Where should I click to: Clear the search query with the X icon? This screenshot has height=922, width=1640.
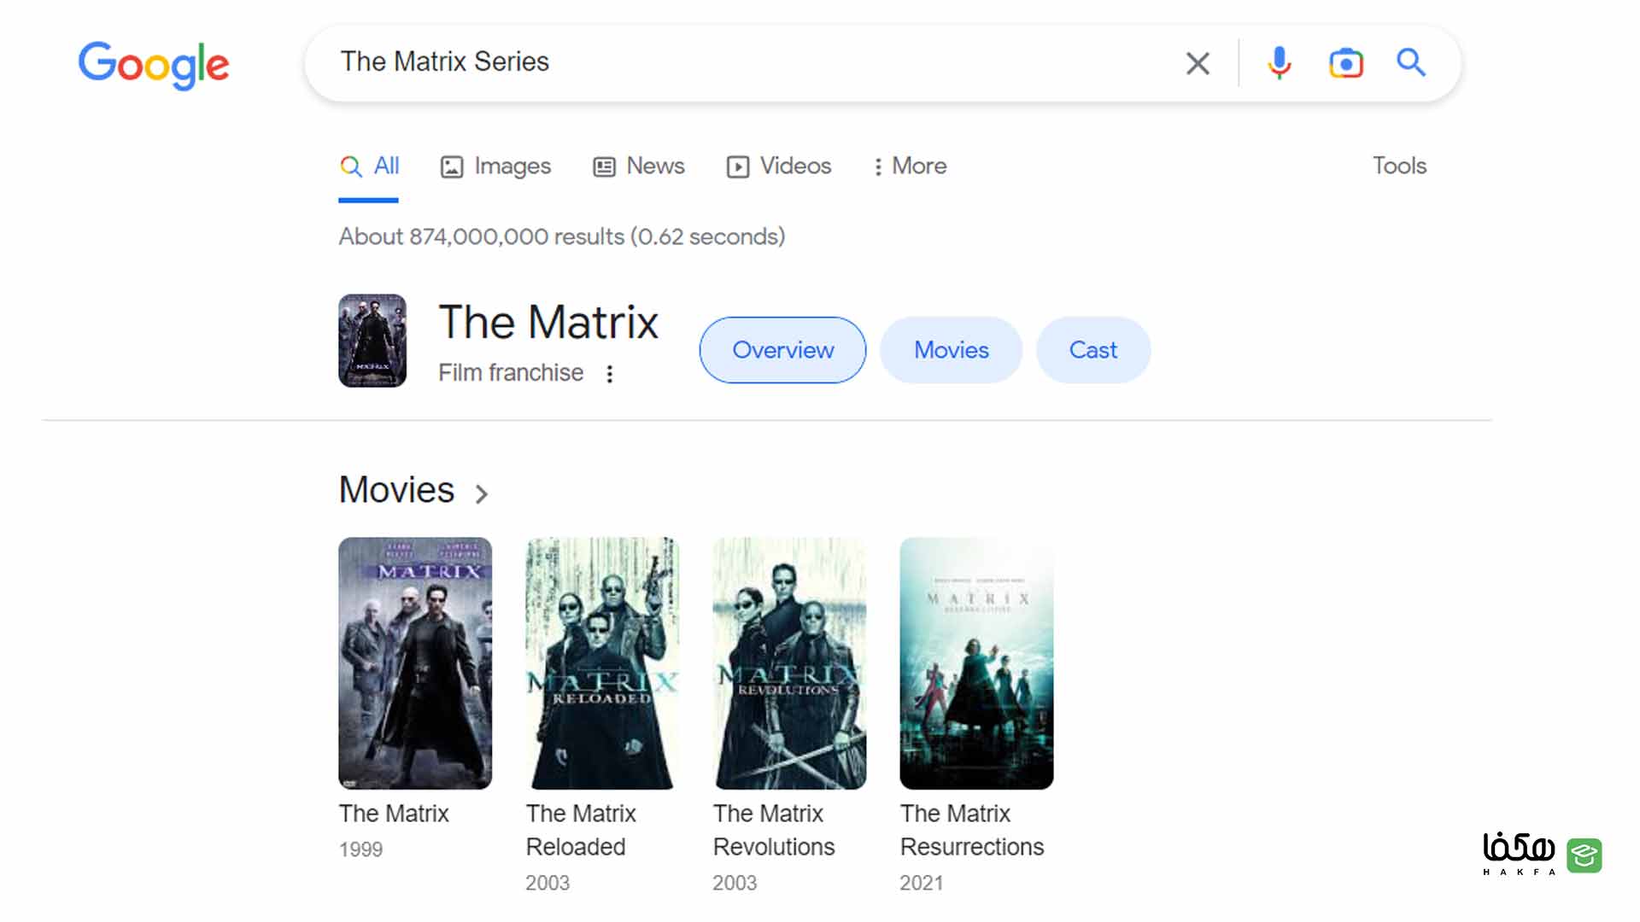coord(1198,62)
